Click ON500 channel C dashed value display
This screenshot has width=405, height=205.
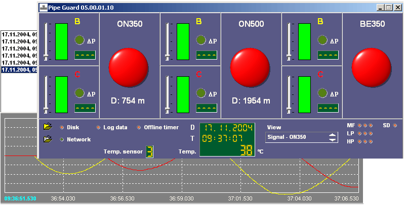[207, 108]
